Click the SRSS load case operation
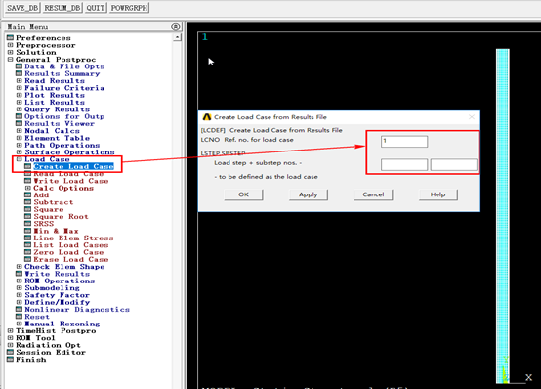541x389 pixels. [44, 224]
